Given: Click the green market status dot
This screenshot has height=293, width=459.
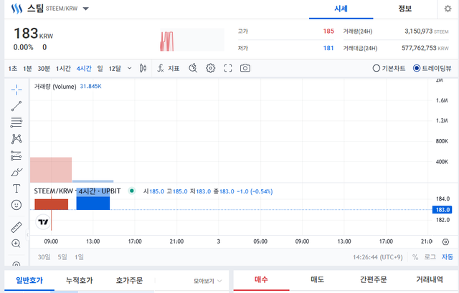Looking at the screenshot, I should coord(132,191).
